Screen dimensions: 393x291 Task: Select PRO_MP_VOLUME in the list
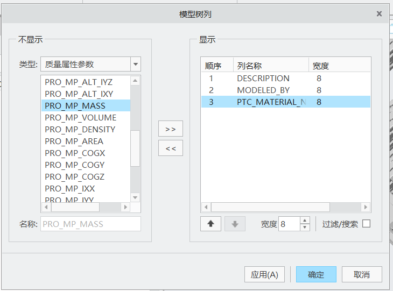click(81, 117)
